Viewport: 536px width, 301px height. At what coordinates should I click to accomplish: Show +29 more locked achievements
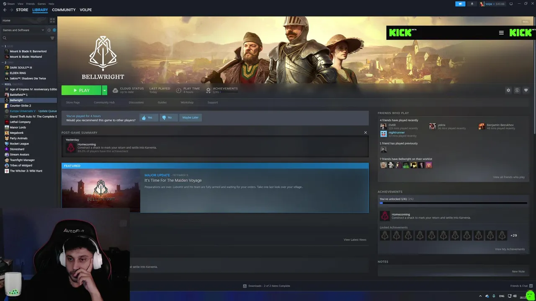tap(513, 235)
